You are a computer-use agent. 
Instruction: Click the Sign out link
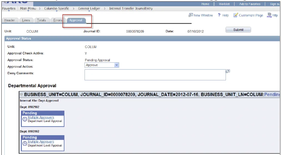pyautogui.click(x=275, y=4)
